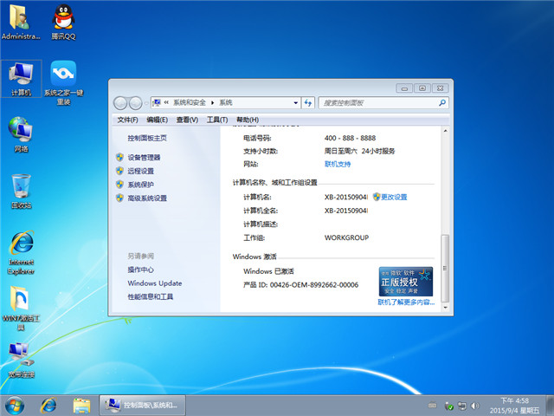Open Windows Explorer from taskbar
The image size is (554, 416).
coord(81,406)
